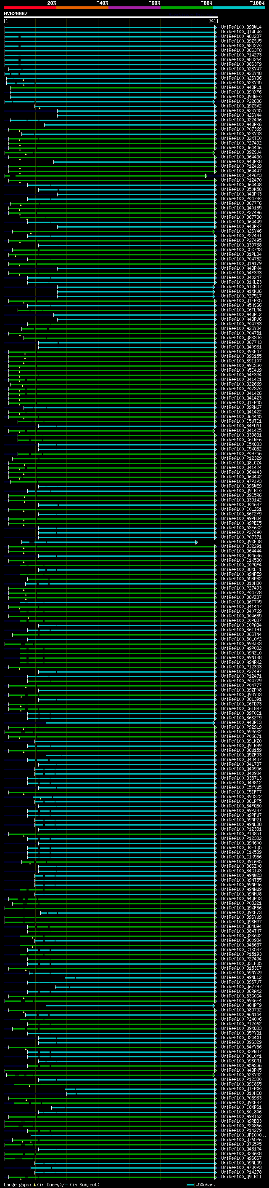Select hit label UniRef100_A9CSG0
This screenshot has width=269, height=1188.
pyautogui.click(x=241, y=366)
